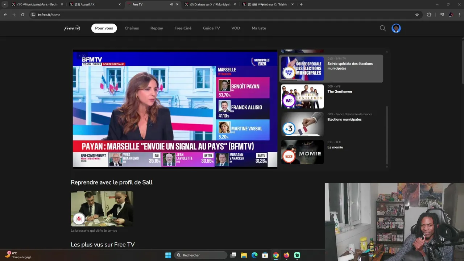464x261 pixels.
Task: Click the channel list scrollbar
Action: (x=387, y=135)
